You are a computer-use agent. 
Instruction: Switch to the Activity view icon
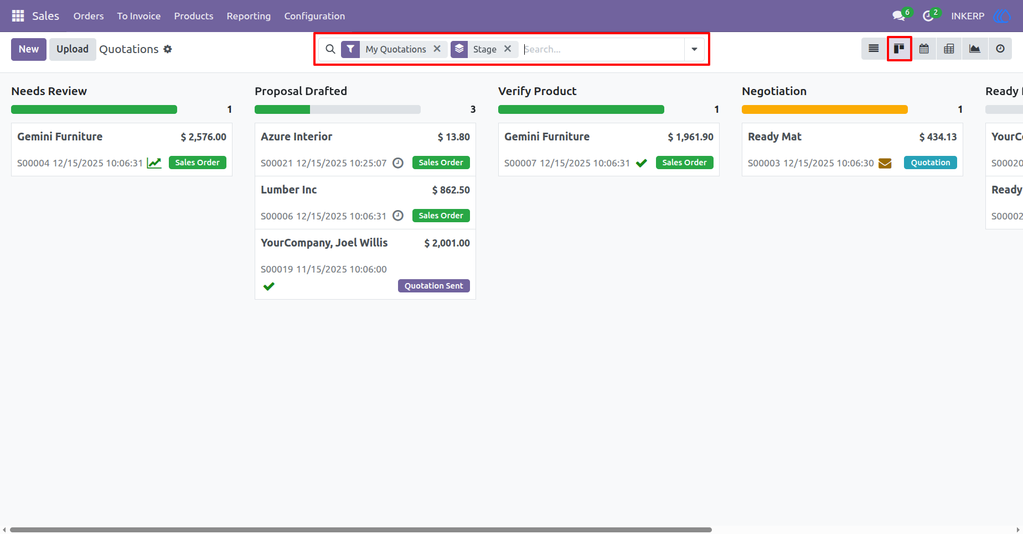tap(1000, 49)
